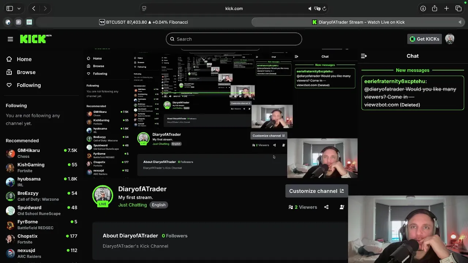Mute the Kick tab via speaker icon

tap(460, 22)
